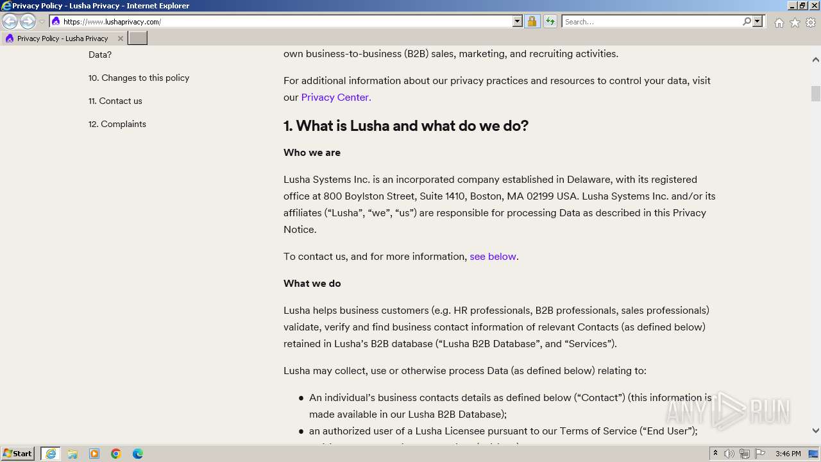Go to '11. Contact us' section
Viewport: 821px width, 462px height.
pos(115,101)
